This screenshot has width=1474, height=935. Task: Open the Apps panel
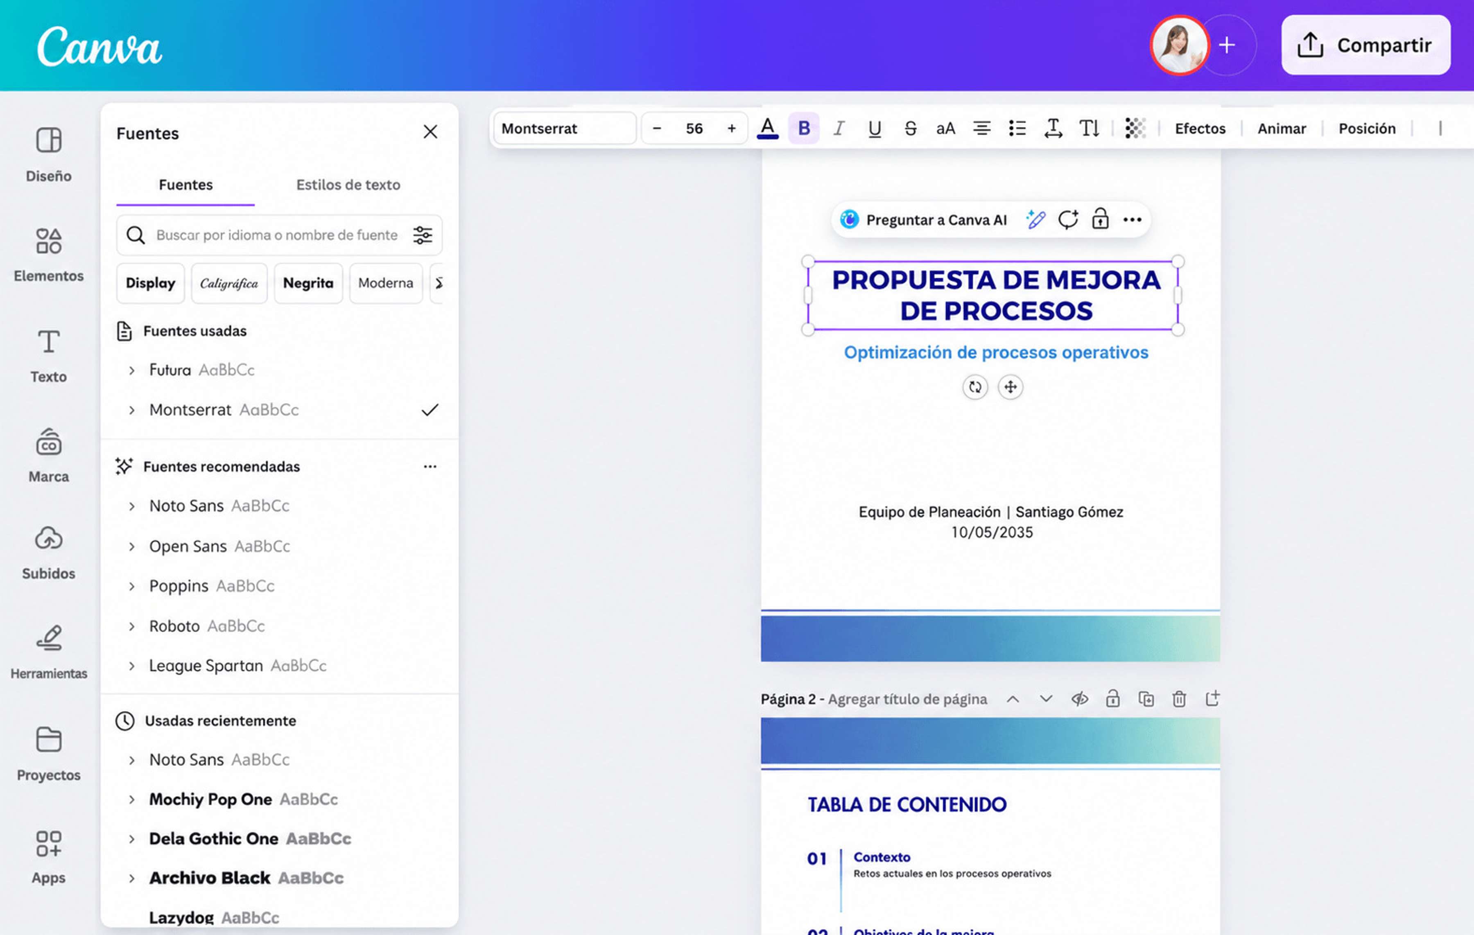[x=48, y=857]
